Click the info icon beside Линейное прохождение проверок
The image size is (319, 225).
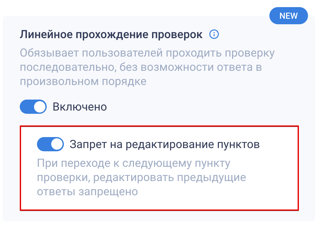click(x=214, y=34)
